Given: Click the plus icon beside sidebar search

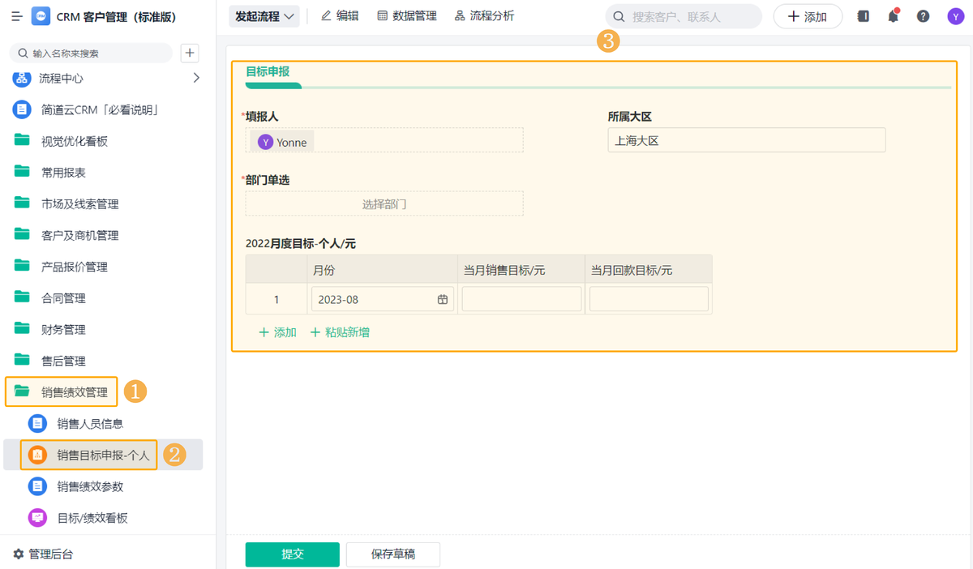Looking at the screenshot, I should (x=189, y=53).
